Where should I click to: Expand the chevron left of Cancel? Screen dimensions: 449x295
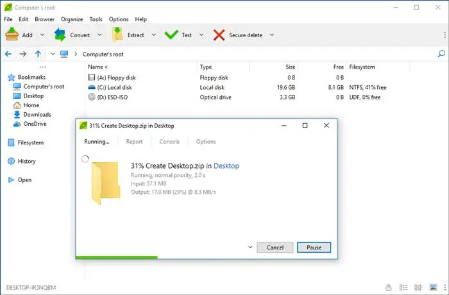coord(250,247)
